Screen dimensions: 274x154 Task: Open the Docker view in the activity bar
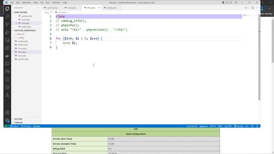pos(7,56)
